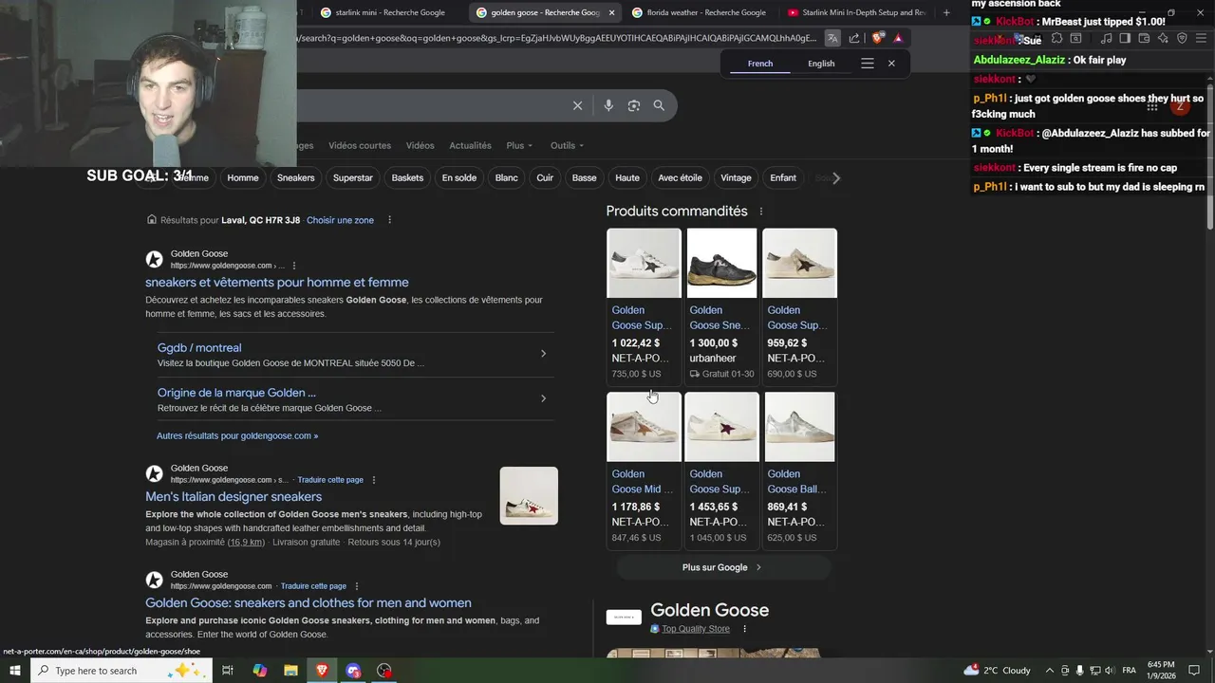Click the microphone tray icon
The height and width of the screenshot is (683, 1215).
pos(1079,671)
